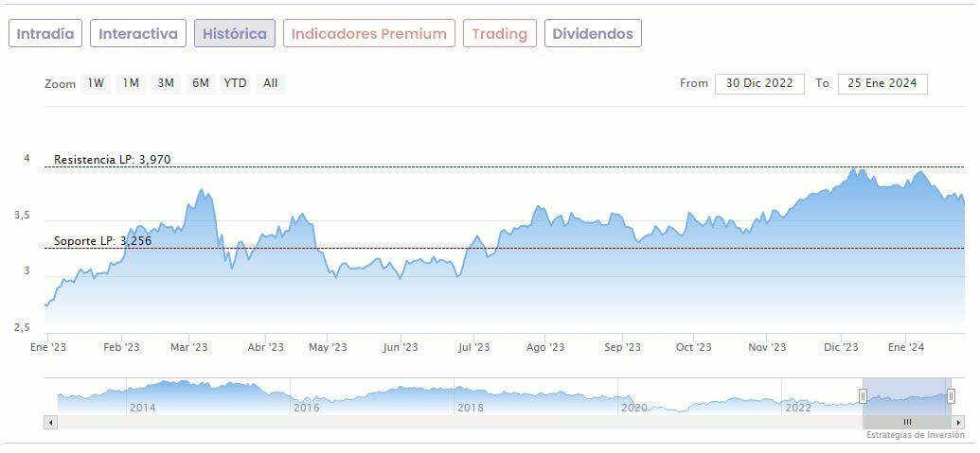Click the navigator scrollbar thumb
The width and height of the screenshot is (980, 453).
pos(906,422)
